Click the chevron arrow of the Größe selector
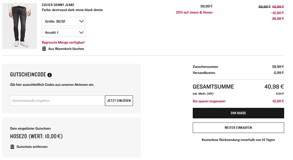The height and width of the screenshot is (160, 293). 81,21
